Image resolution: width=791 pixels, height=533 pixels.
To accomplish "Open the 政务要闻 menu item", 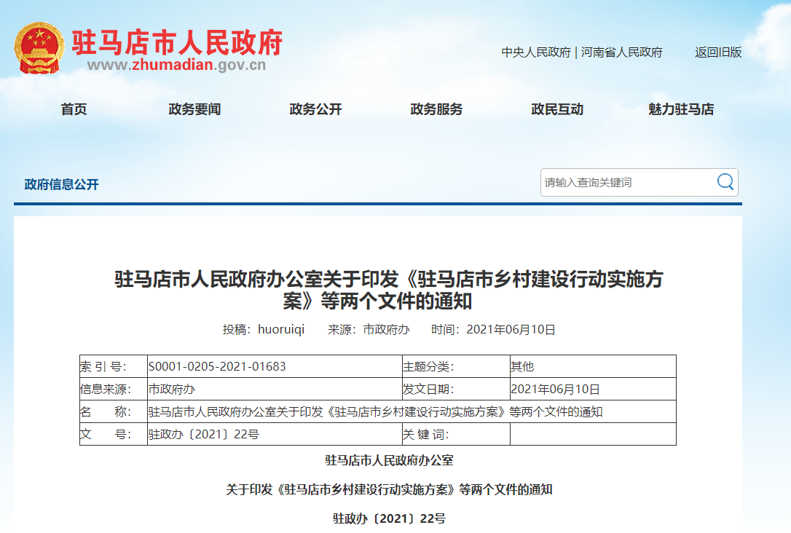I will pyautogui.click(x=194, y=109).
